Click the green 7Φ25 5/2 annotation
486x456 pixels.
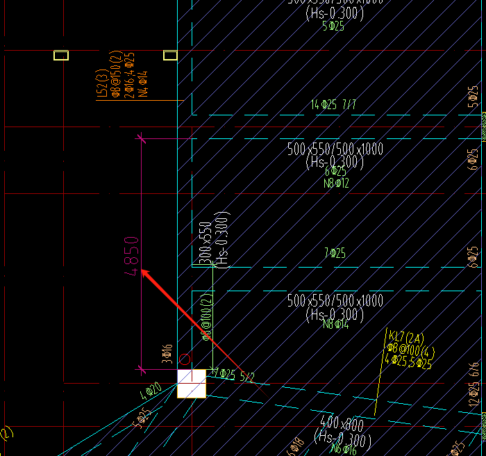click(235, 375)
